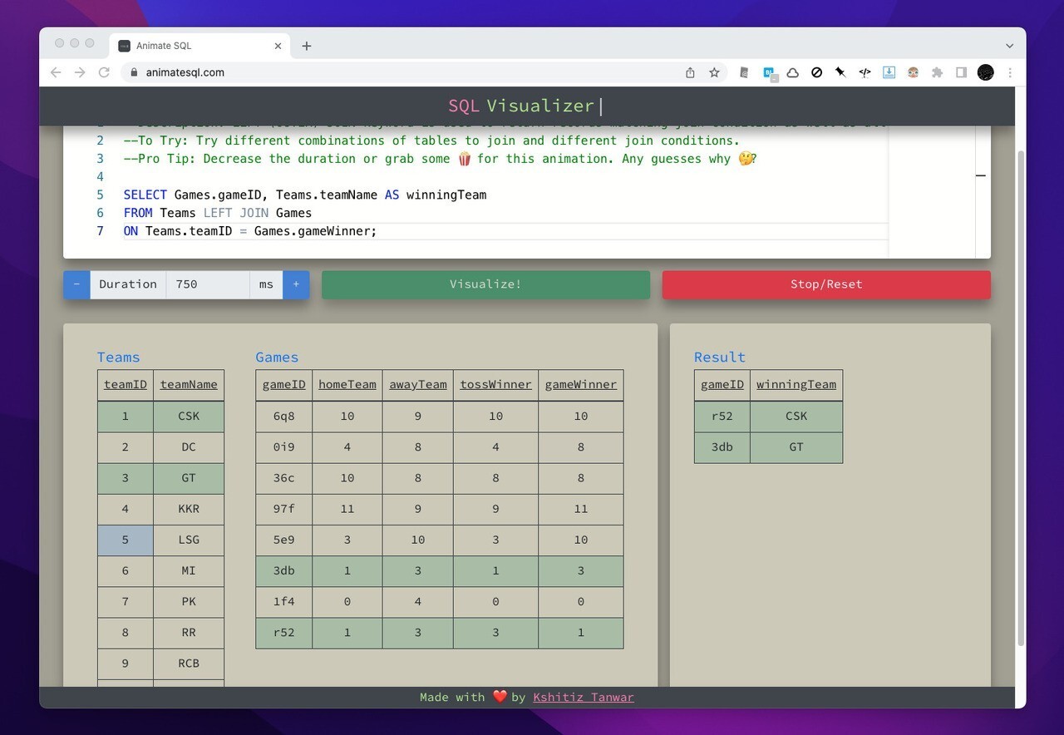
Task: Open the tab search chevron
Action: (x=1009, y=46)
